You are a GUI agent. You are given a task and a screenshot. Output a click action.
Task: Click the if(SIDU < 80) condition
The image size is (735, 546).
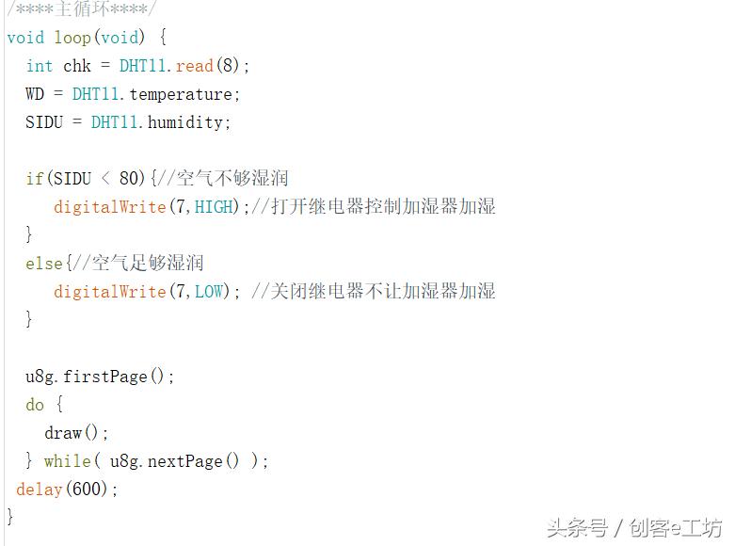point(86,179)
